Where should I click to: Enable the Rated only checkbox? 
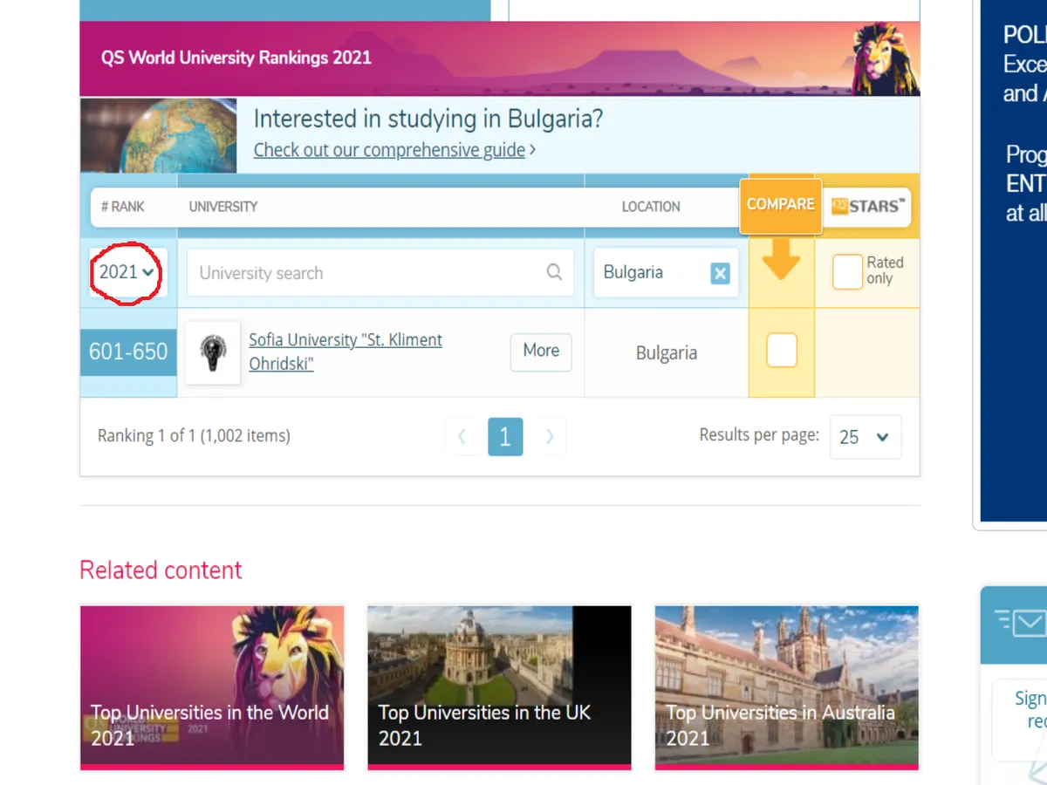(x=847, y=272)
